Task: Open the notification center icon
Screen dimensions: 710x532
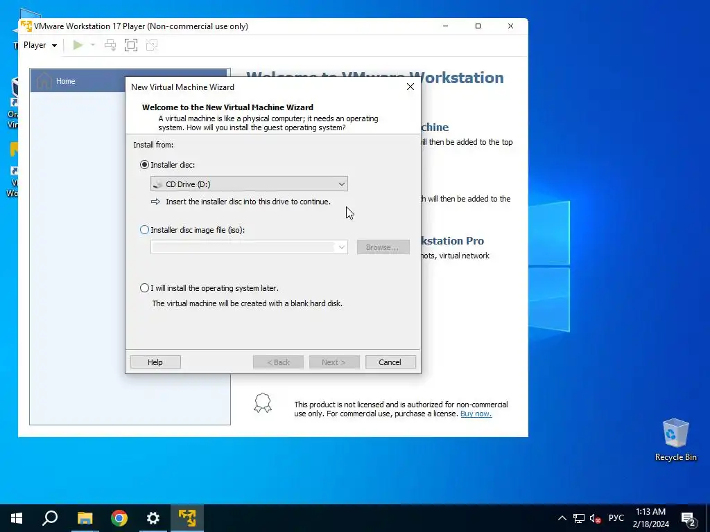Action: click(x=689, y=518)
